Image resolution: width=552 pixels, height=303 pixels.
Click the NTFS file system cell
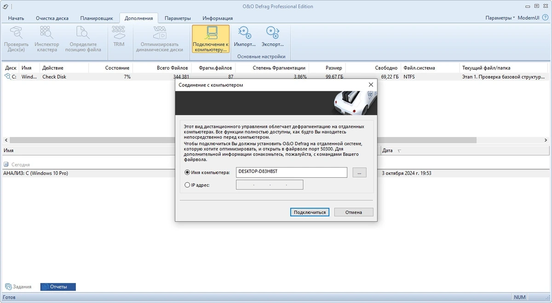(409, 77)
